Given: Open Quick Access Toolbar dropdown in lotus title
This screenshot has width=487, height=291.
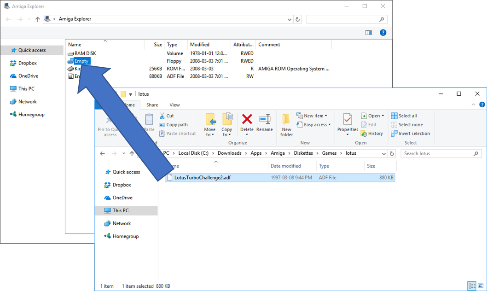Looking at the screenshot, I should pyautogui.click(x=130, y=94).
